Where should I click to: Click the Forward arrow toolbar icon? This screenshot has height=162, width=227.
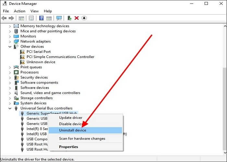coord(11,18)
